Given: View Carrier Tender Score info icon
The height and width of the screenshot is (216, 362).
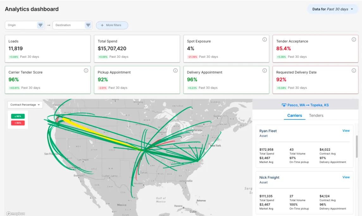Looking at the screenshot, I should point(86,70).
